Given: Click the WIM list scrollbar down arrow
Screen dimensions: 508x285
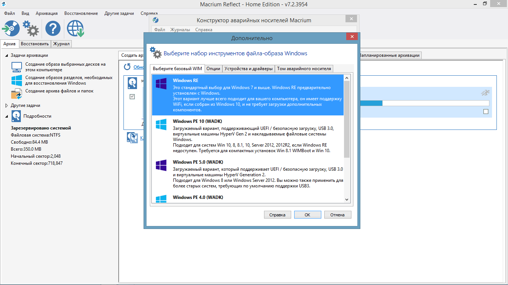Looking at the screenshot, I should tap(347, 200).
